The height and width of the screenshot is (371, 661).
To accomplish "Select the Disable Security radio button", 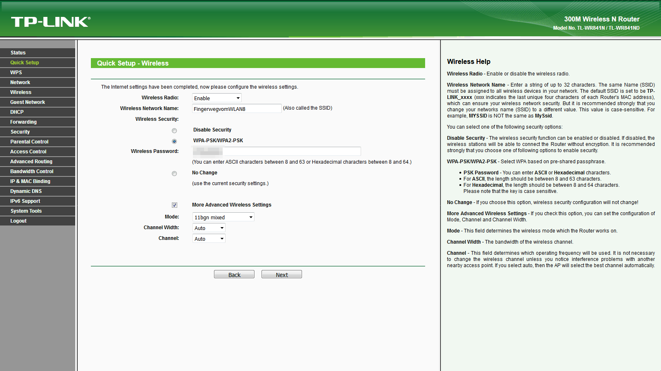I will tap(174, 131).
